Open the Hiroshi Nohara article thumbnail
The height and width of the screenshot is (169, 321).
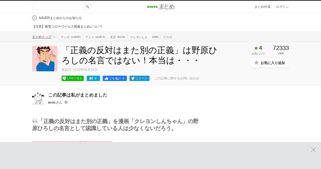coord(45,58)
